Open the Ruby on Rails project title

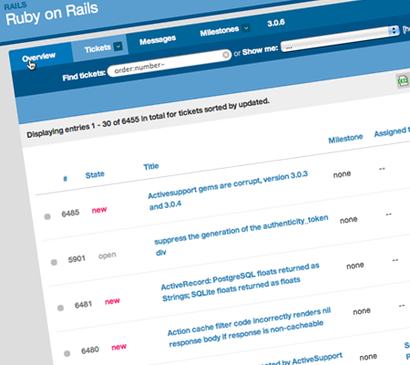tap(52, 14)
